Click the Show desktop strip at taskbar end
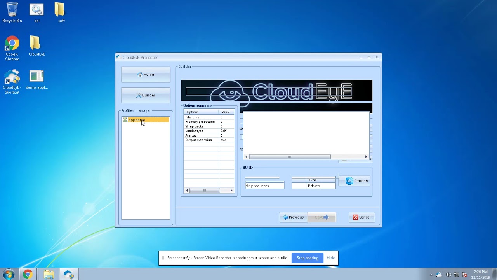Screen dimensions: 497x280 pos(494,274)
